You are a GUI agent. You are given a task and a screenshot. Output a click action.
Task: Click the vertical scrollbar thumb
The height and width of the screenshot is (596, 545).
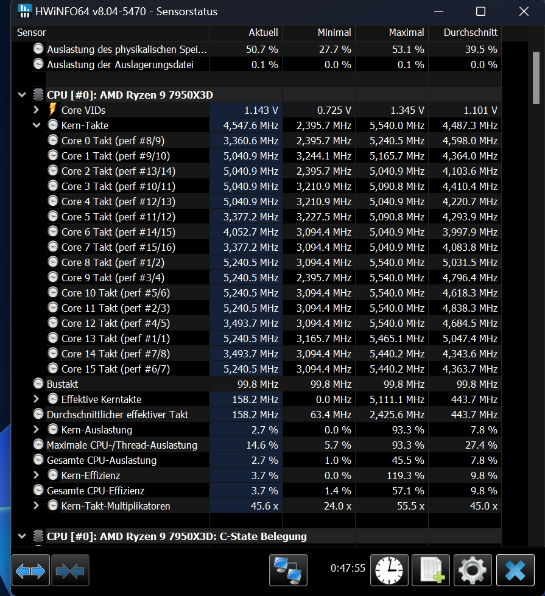click(x=536, y=78)
